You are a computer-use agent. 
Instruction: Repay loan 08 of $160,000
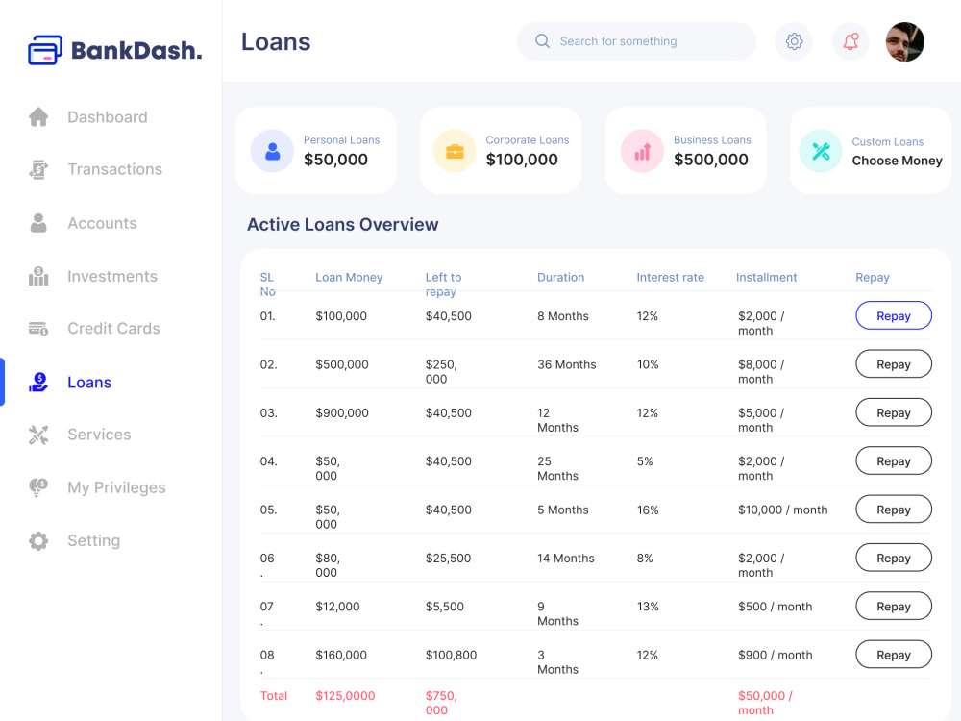click(x=894, y=655)
